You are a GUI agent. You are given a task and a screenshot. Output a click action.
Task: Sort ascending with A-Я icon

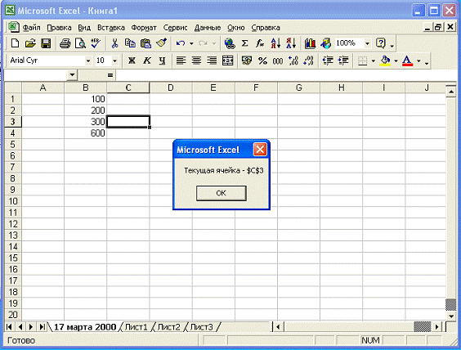275,43
